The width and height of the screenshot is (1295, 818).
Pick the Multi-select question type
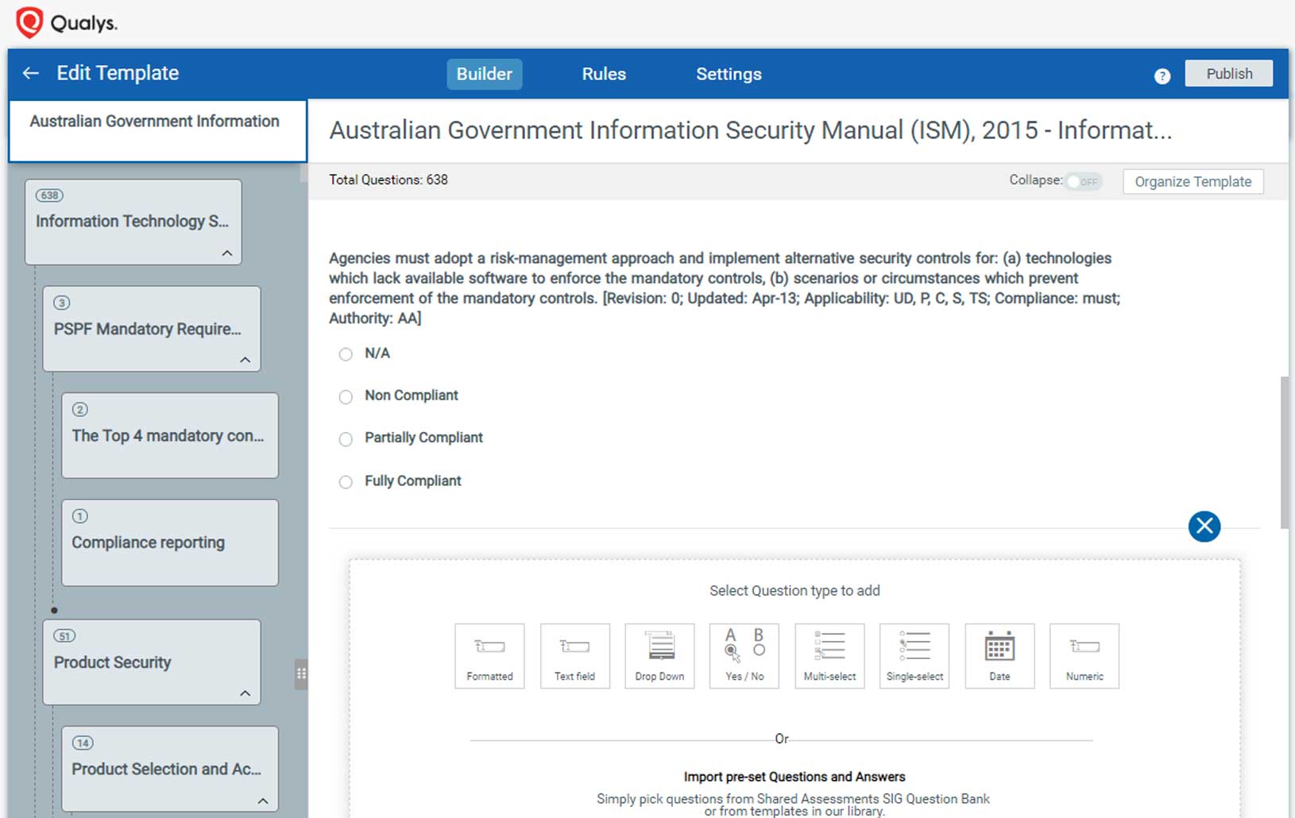coord(829,655)
